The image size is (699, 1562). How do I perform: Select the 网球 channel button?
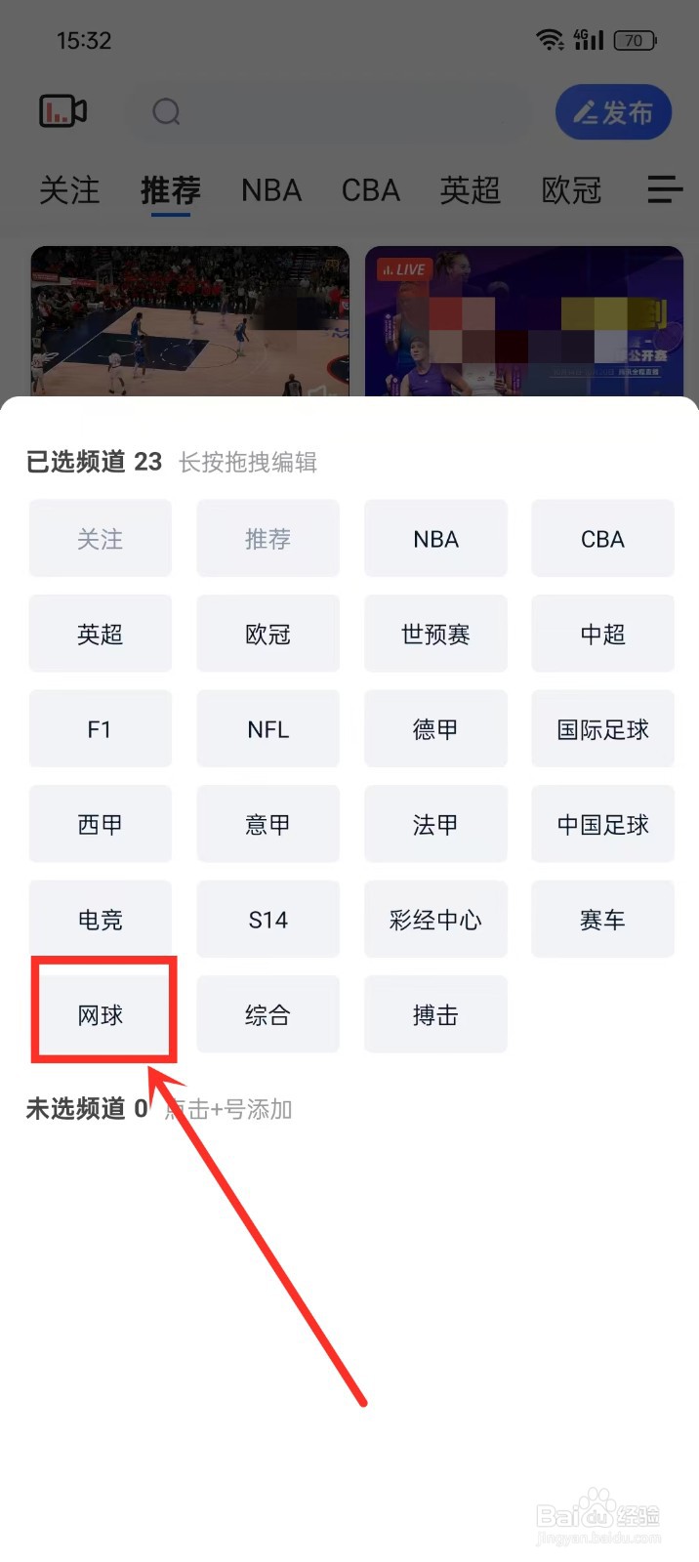101,1015
